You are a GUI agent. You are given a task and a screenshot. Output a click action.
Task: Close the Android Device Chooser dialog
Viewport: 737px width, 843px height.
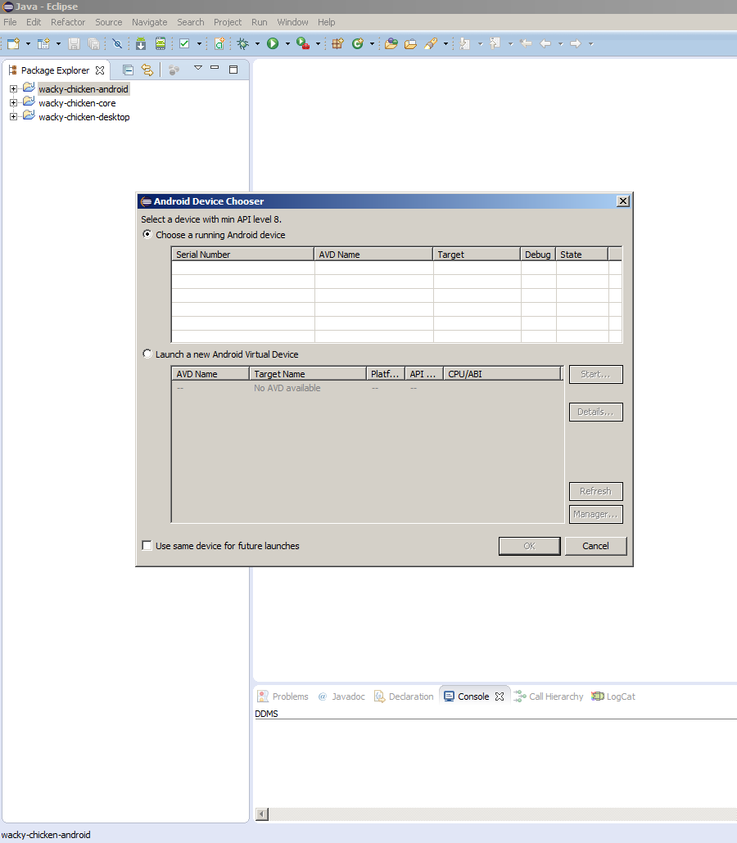coord(622,201)
